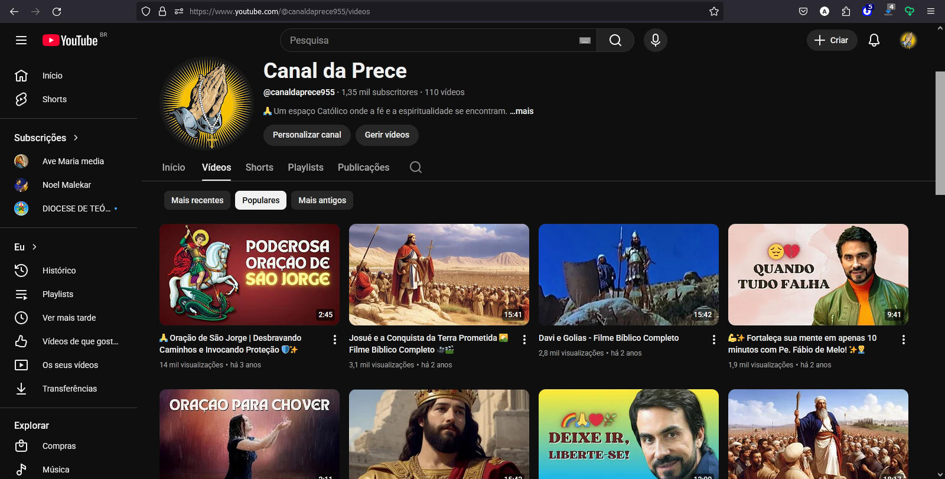Open Histórico in the sidebar
The height and width of the screenshot is (479, 945).
tap(59, 271)
